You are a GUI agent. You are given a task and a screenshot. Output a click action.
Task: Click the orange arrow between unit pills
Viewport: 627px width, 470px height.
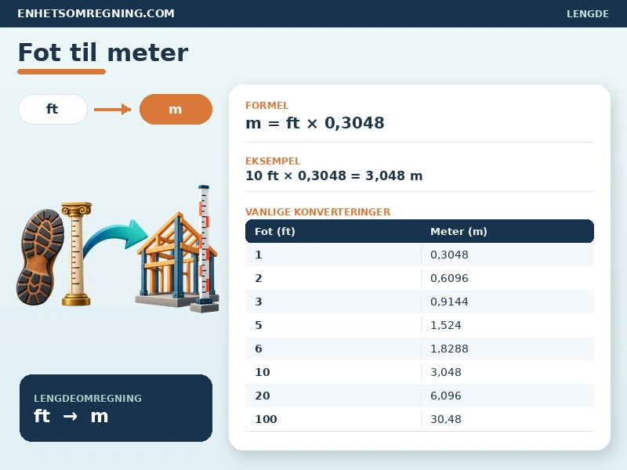[x=112, y=109]
